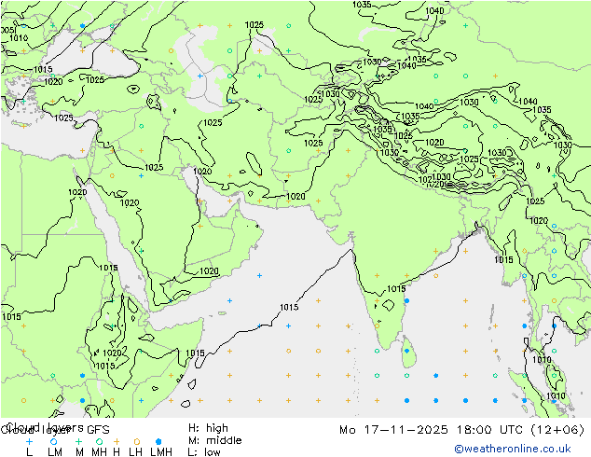
Task: Click the 'H: high' legend text
Action: [x=208, y=428]
